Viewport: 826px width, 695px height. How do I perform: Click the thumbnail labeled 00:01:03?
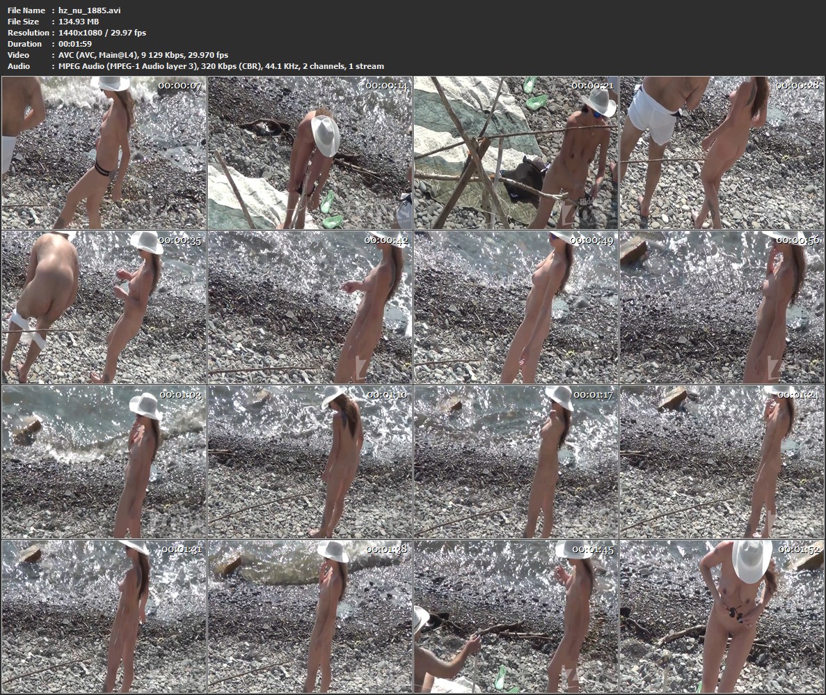click(104, 462)
